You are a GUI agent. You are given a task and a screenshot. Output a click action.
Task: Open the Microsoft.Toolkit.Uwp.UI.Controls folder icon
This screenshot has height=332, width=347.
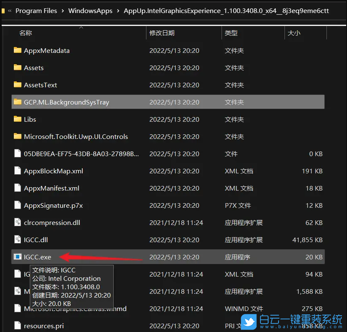(x=17, y=136)
